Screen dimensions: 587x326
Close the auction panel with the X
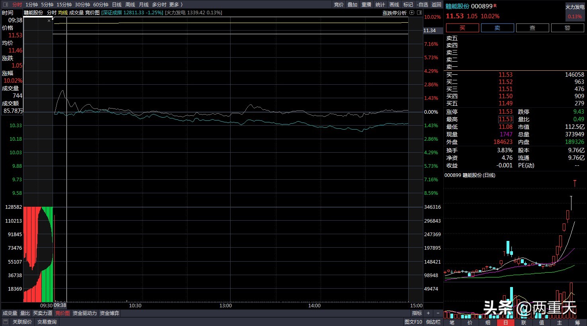49,21
